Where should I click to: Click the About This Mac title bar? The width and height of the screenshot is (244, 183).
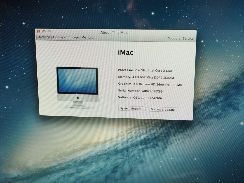click(114, 32)
